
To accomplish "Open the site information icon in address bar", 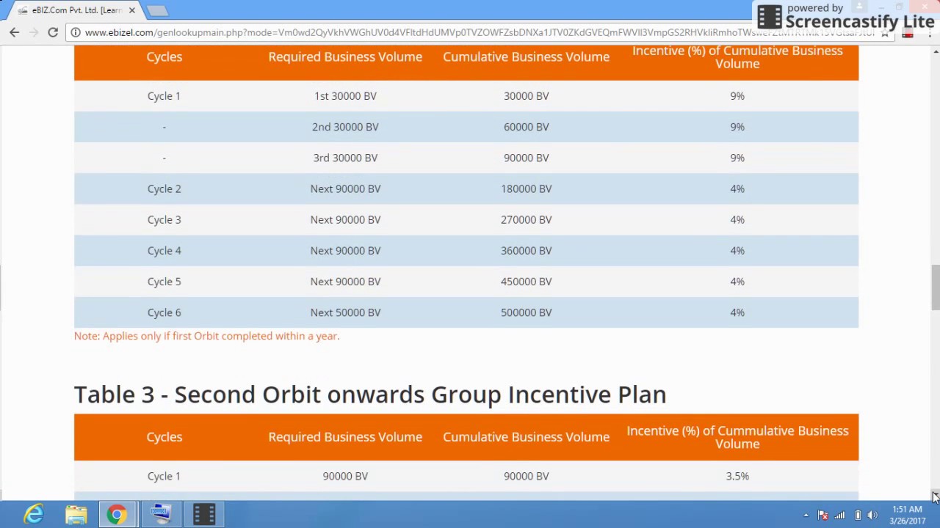I will click(x=76, y=32).
